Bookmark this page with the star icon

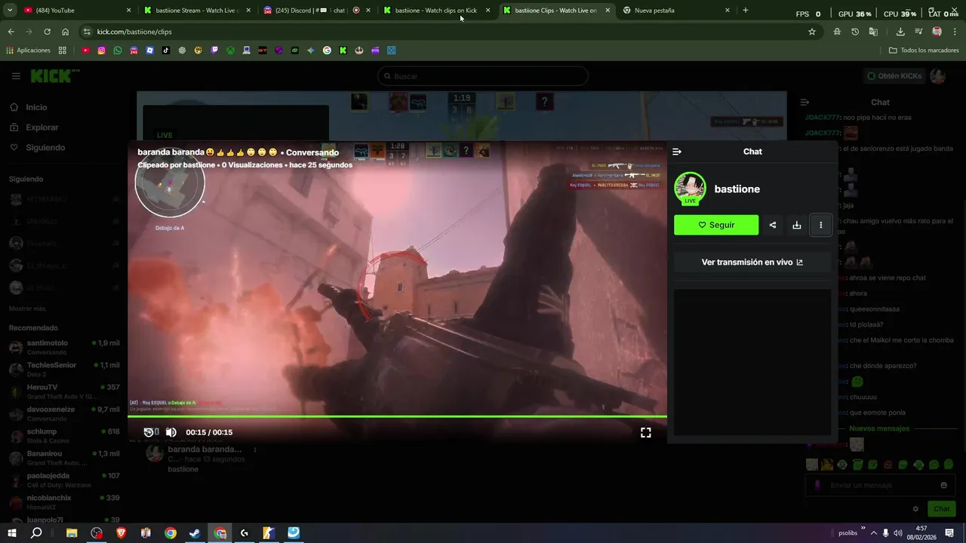(x=812, y=32)
